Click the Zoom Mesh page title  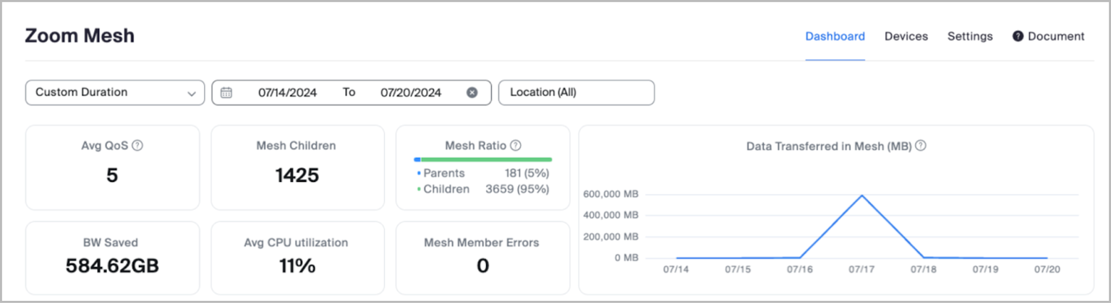click(80, 36)
